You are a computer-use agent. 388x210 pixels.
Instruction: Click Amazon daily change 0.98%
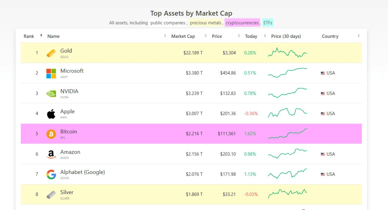250,154
